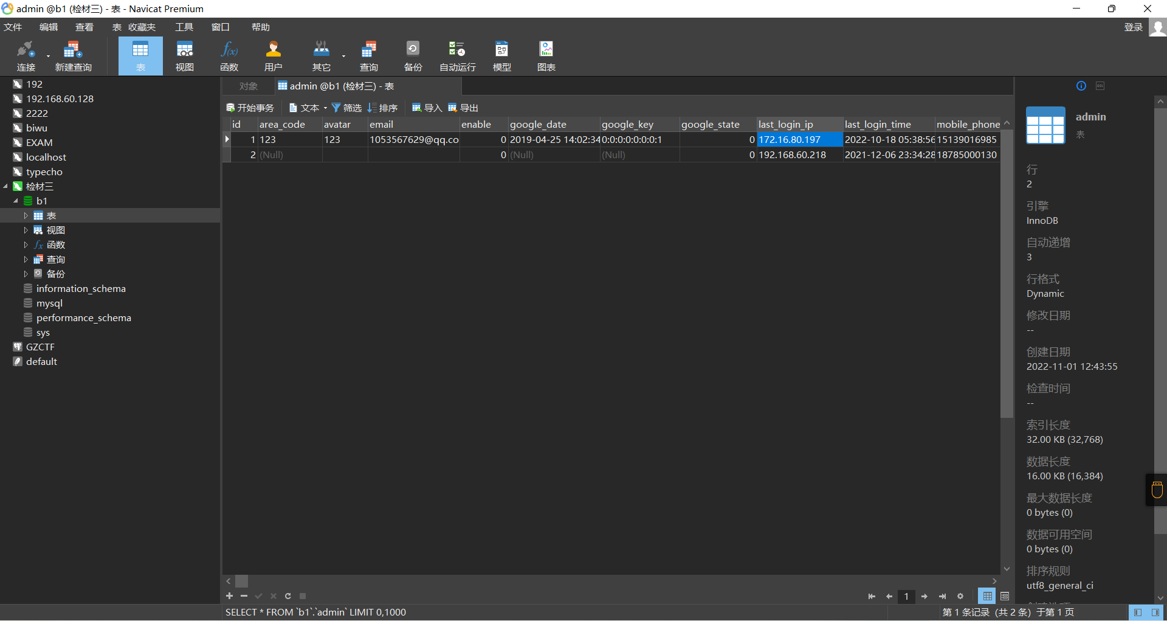This screenshot has width=1167, height=621.
Task: Open the 连接 (Connection) toolbar icon
Action: 26,55
